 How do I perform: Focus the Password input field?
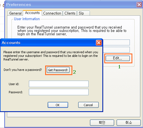[59, 92]
